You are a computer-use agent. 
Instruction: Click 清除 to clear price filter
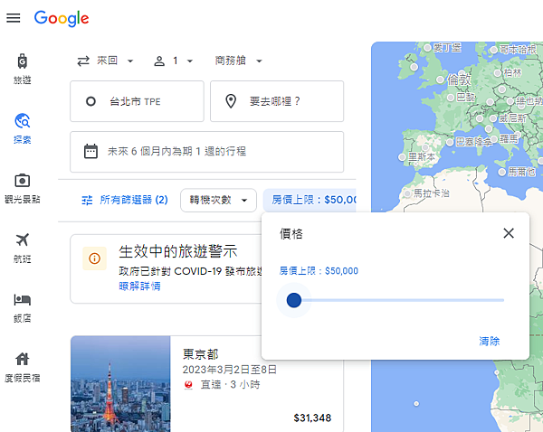490,341
